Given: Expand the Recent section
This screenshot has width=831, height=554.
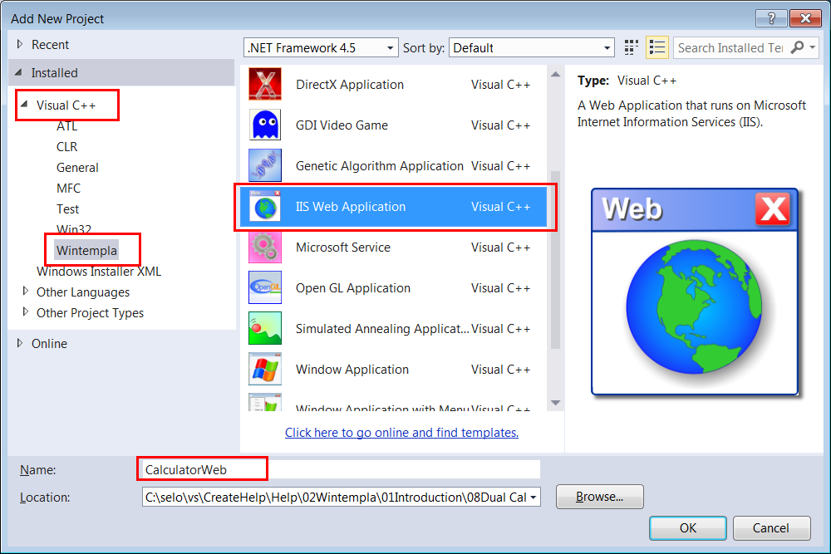Looking at the screenshot, I should pyautogui.click(x=20, y=45).
